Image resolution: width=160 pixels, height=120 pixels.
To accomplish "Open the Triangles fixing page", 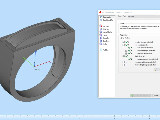I will (x=104, y=38).
